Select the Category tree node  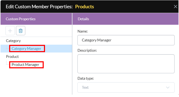[x=13, y=41]
